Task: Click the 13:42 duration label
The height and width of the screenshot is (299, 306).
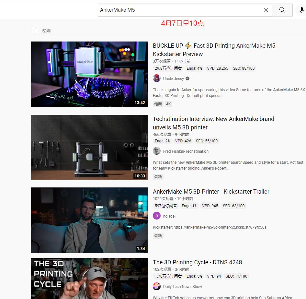Action: [x=140, y=103]
